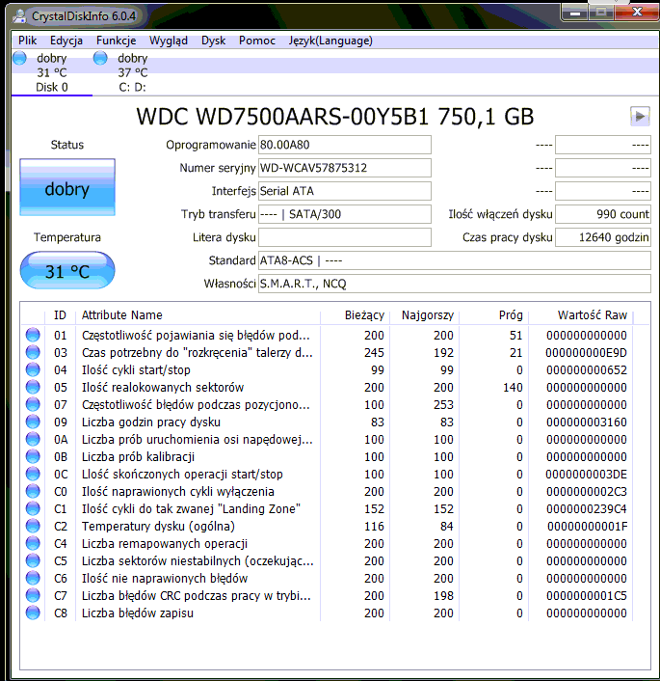
Task: Open the Pomoc menu
Action: [x=257, y=41]
